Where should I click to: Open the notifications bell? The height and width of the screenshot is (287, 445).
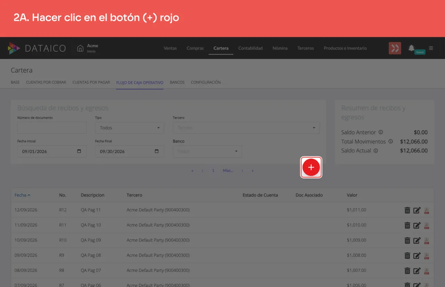click(411, 48)
